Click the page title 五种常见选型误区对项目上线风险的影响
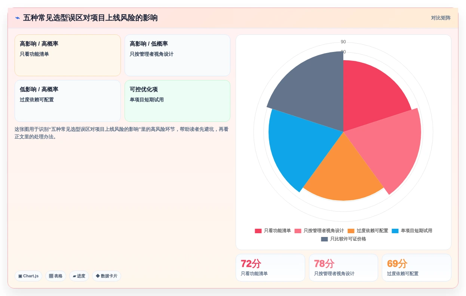This screenshot has height=296, width=466. click(x=90, y=18)
